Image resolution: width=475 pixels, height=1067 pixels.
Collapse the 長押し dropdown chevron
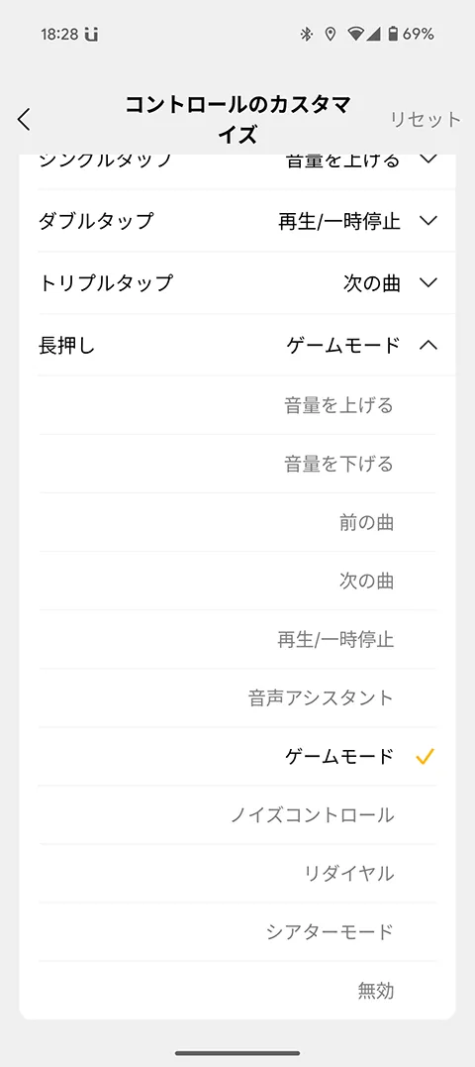(x=428, y=345)
